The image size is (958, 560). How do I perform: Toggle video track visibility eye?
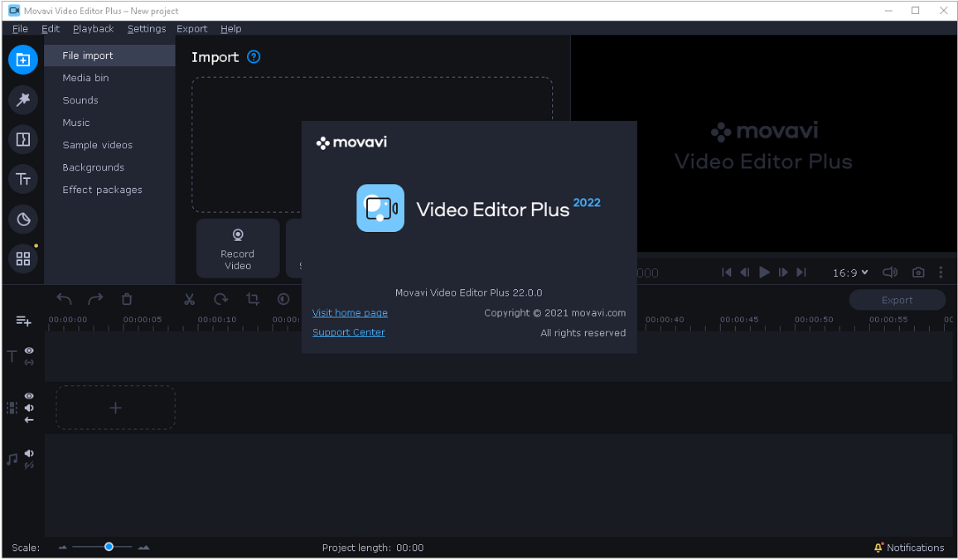pos(29,396)
